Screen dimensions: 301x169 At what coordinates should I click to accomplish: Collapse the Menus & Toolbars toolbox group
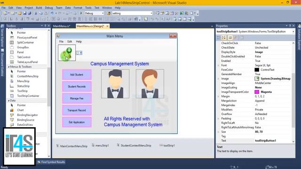pyautogui.click(x=8, y=67)
